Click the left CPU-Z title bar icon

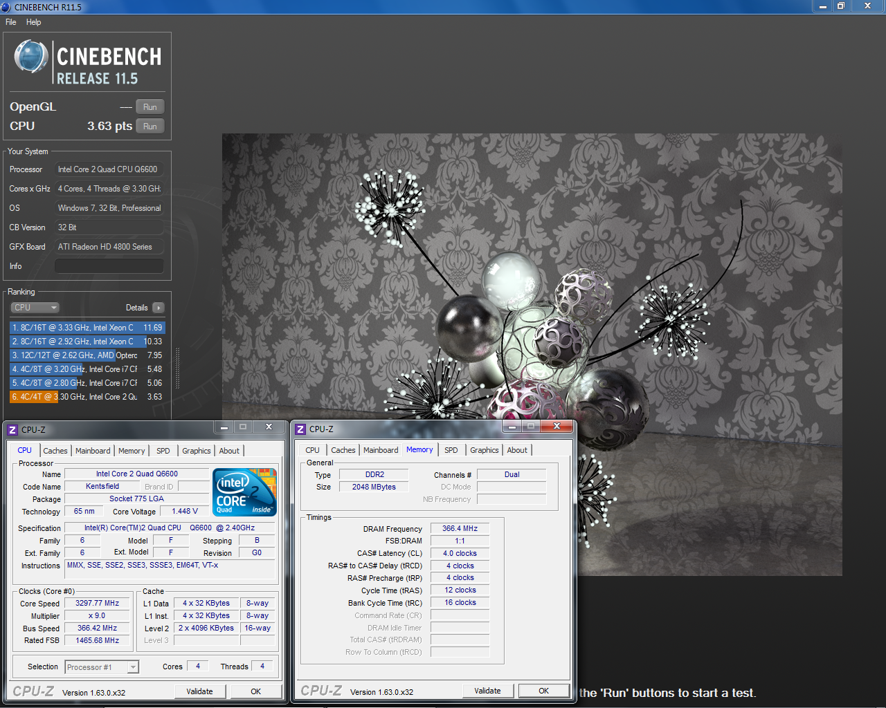coord(12,429)
